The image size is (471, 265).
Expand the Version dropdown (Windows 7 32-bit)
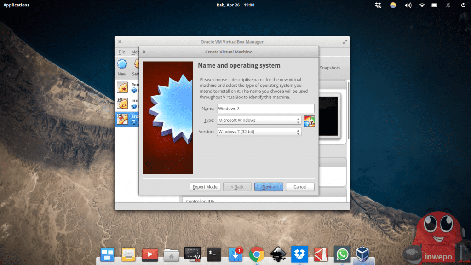(259, 132)
